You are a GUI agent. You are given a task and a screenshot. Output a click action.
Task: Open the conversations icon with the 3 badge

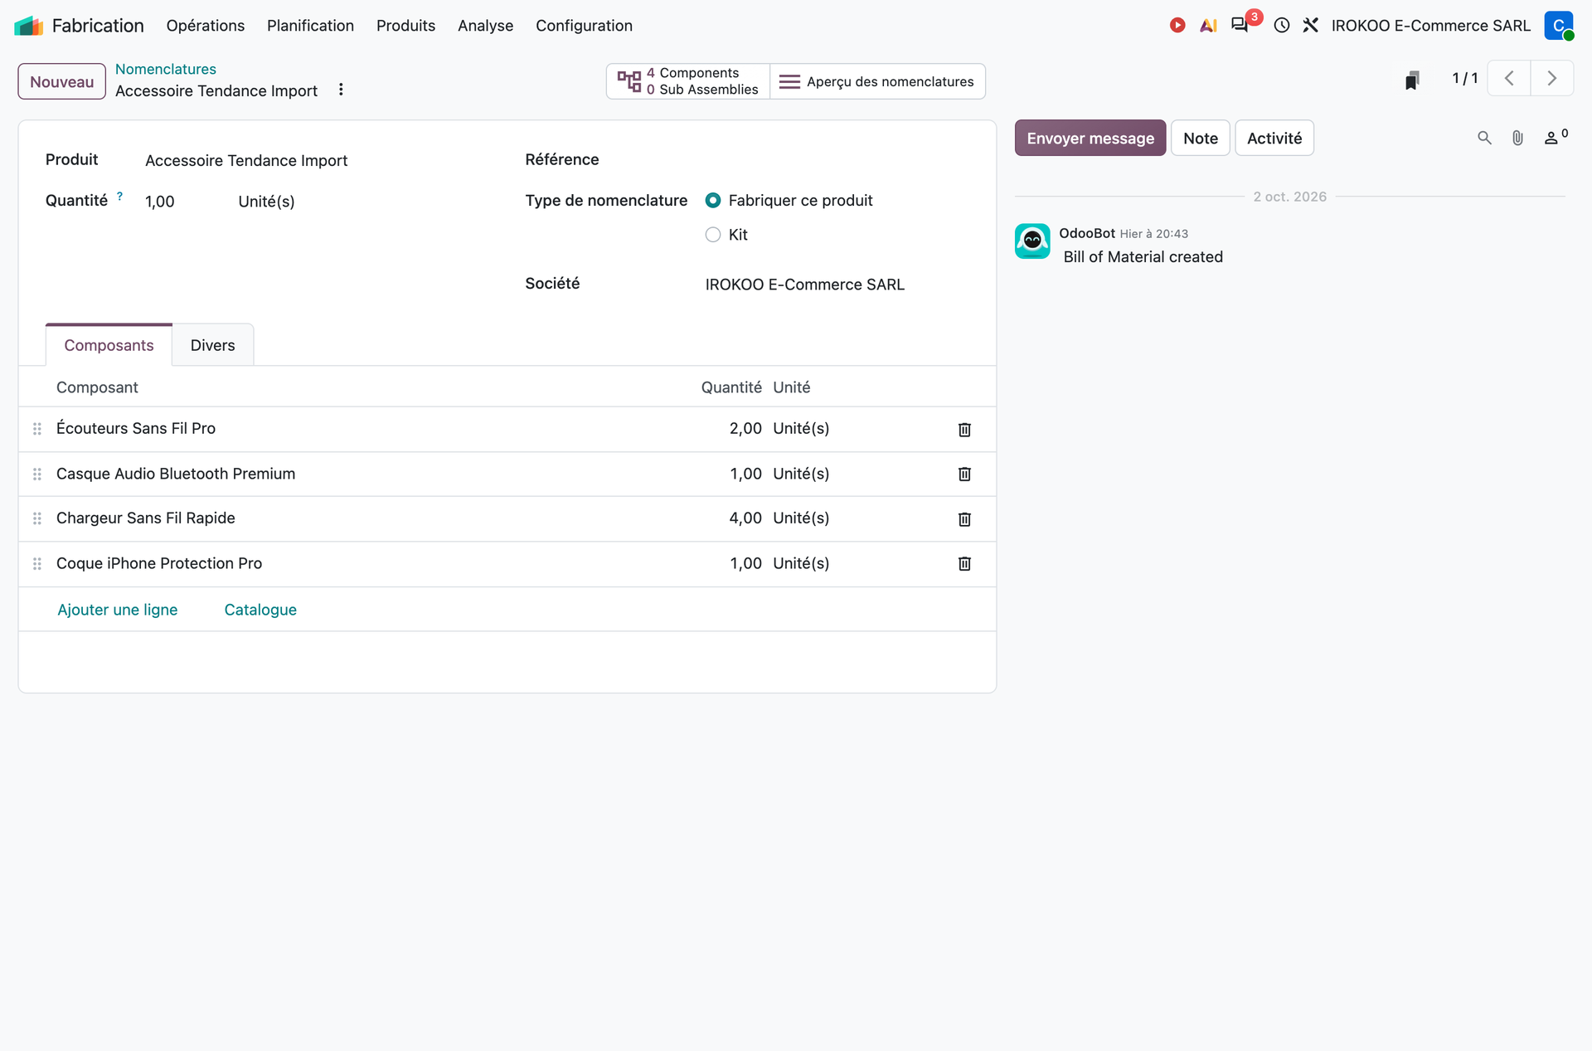pyautogui.click(x=1240, y=25)
